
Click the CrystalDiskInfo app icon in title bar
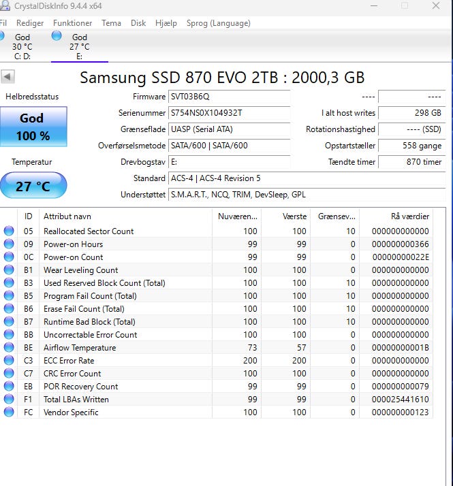pos(4,6)
